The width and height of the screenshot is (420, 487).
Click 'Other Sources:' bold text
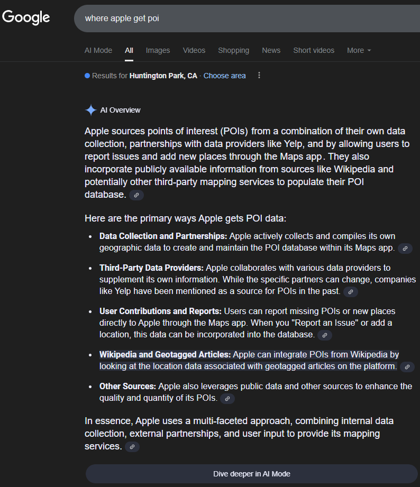point(127,386)
